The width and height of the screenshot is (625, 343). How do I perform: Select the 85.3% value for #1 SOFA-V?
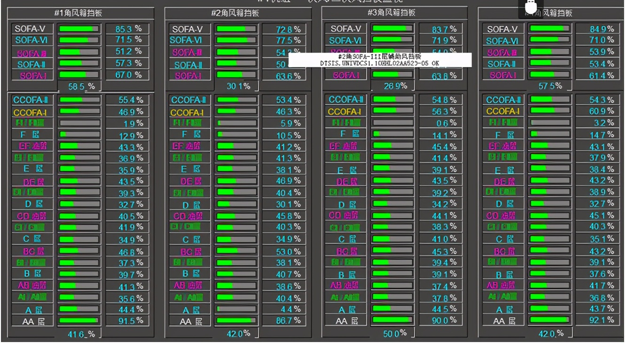coord(128,29)
